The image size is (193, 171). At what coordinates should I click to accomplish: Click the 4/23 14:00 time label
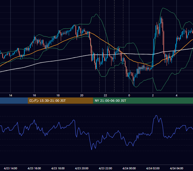pyautogui.click(x=11, y=168)
